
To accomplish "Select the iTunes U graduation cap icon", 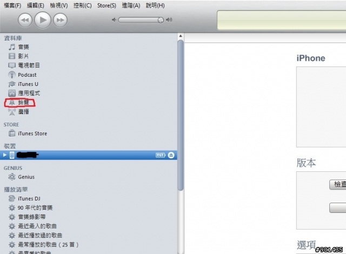I will pyautogui.click(x=12, y=84).
